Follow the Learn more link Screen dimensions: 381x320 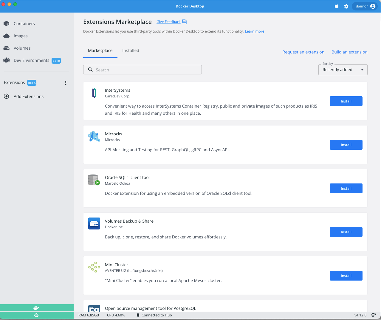click(x=254, y=31)
